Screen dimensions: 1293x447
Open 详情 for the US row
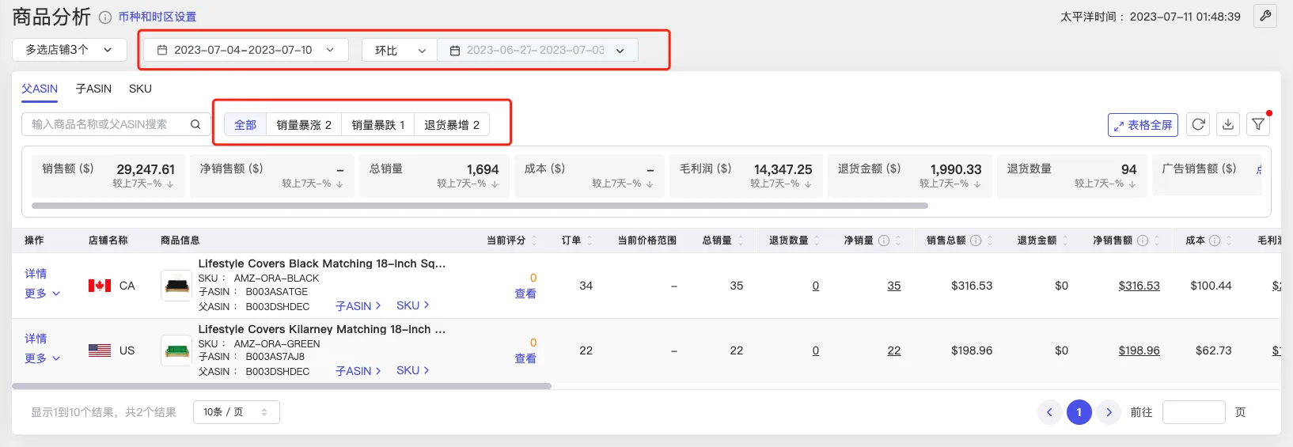pos(36,339)
